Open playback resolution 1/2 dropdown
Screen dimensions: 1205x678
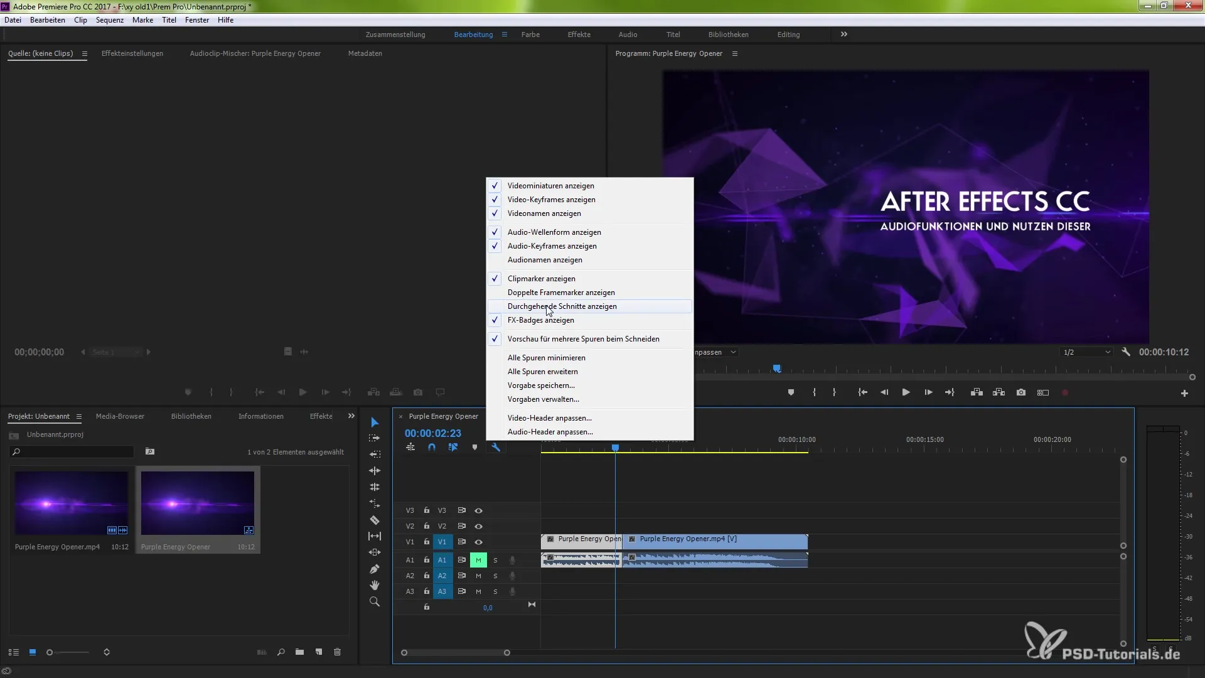point(1086,352)
